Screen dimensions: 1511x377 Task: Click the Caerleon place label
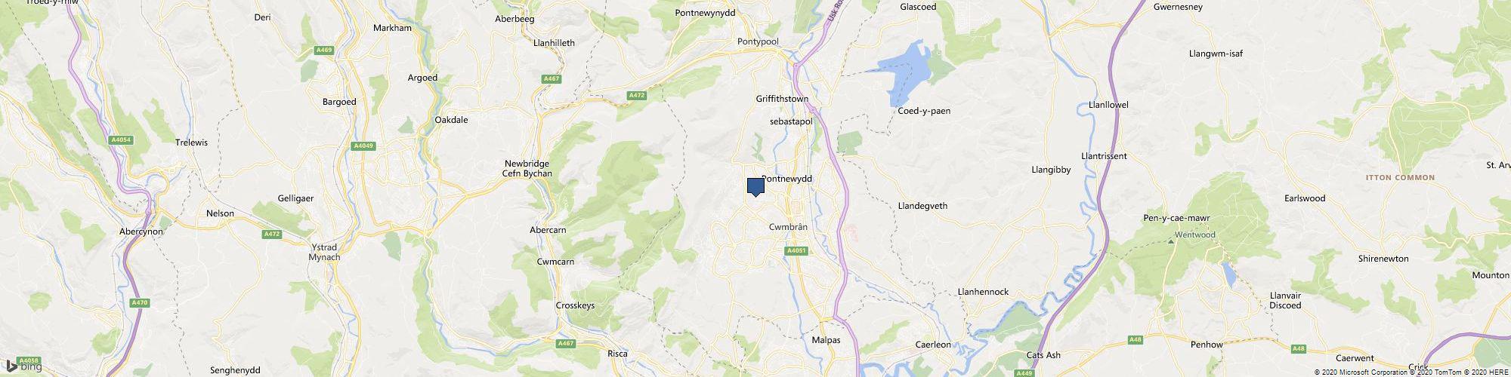(933, 345)
